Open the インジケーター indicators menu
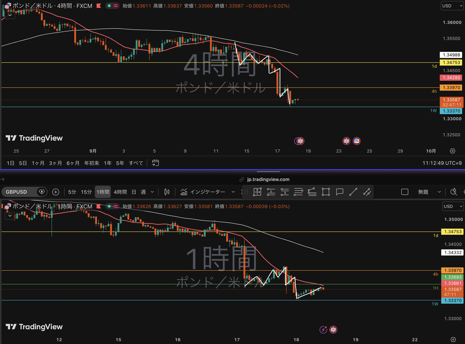The height and width of the screenshot is (344, 465). pyautogui.click(x=207, y=192)
